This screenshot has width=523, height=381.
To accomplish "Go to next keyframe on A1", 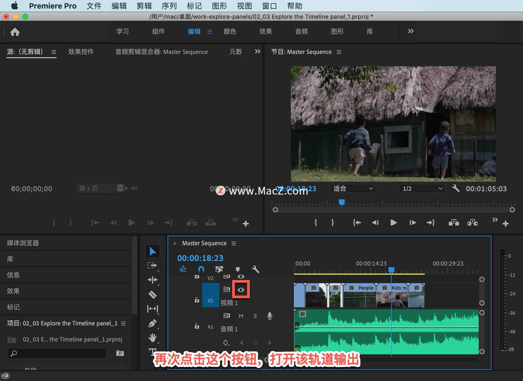I will [x=270, y=343].
